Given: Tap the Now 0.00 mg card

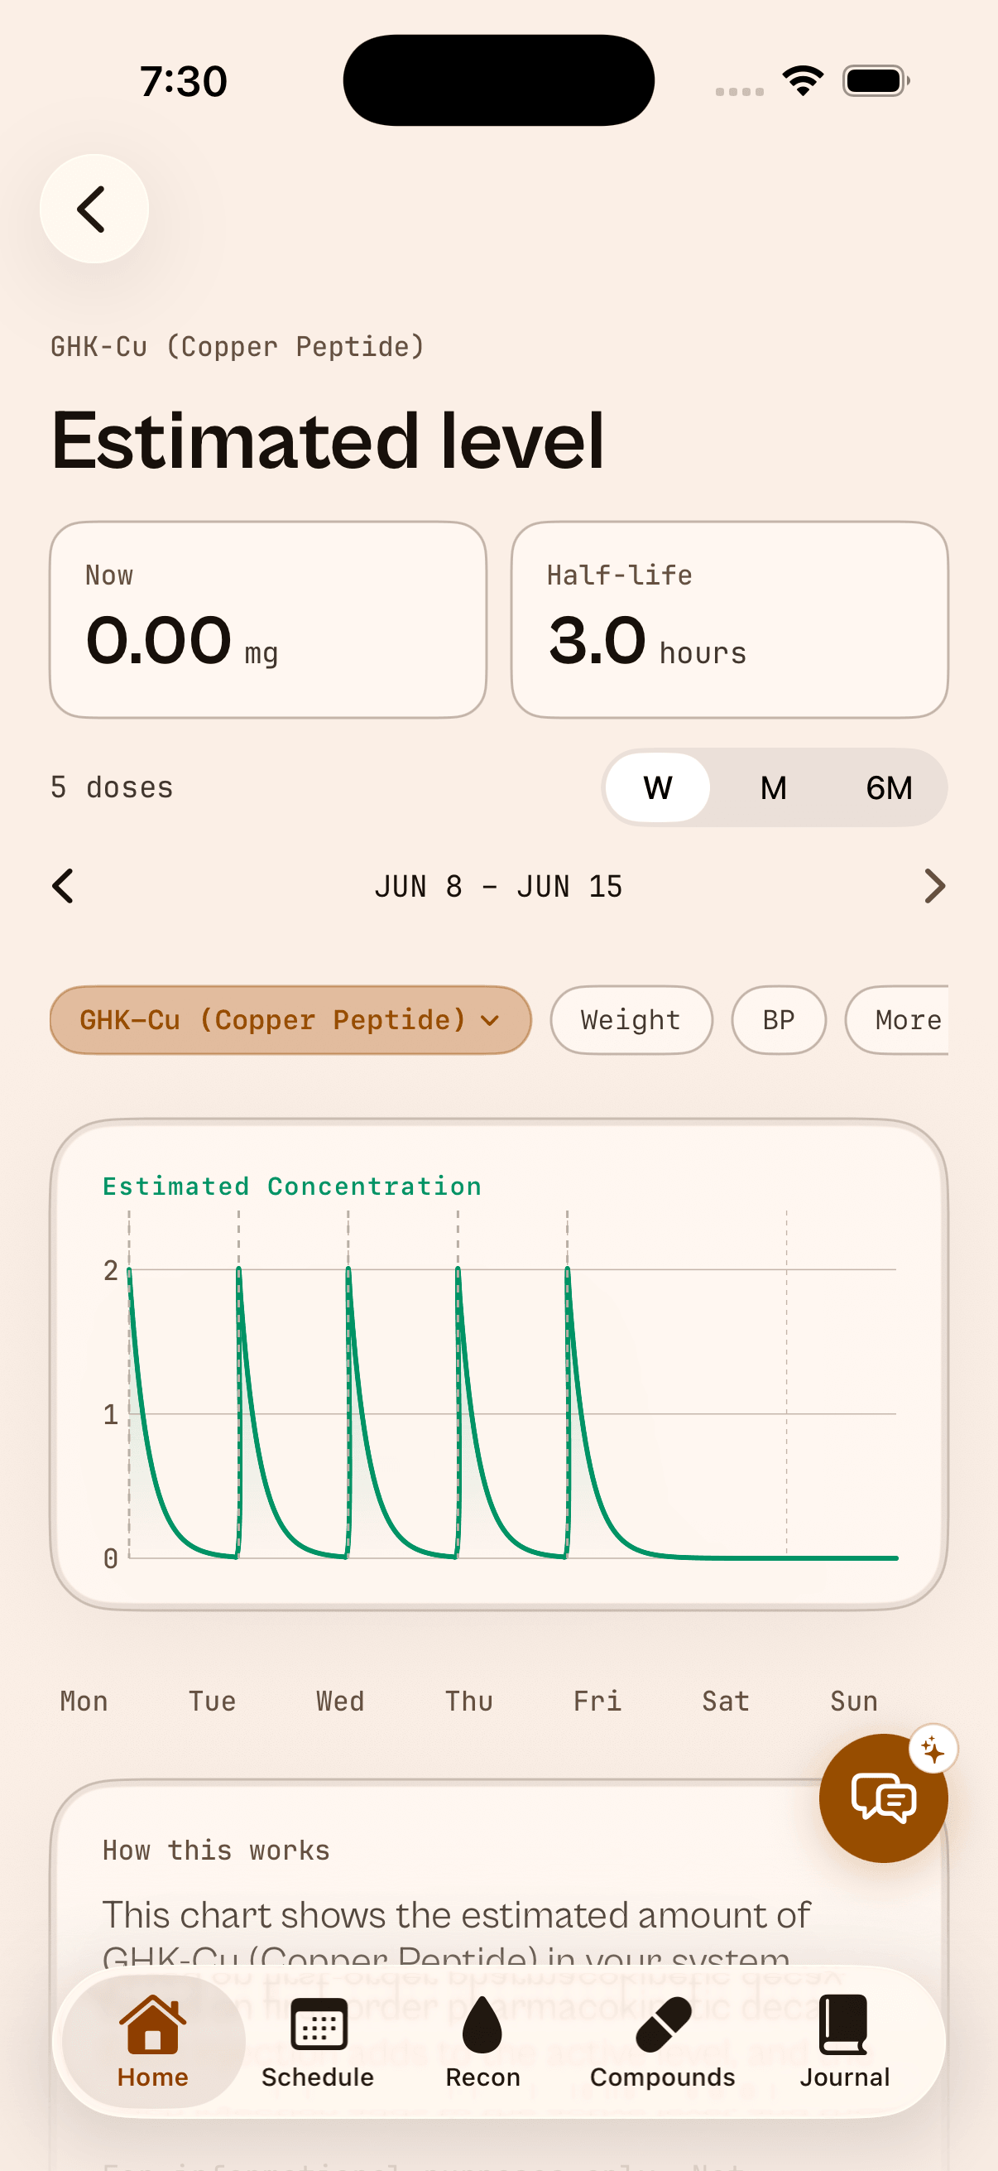Looking at the screenshot, I should (268, 619).
